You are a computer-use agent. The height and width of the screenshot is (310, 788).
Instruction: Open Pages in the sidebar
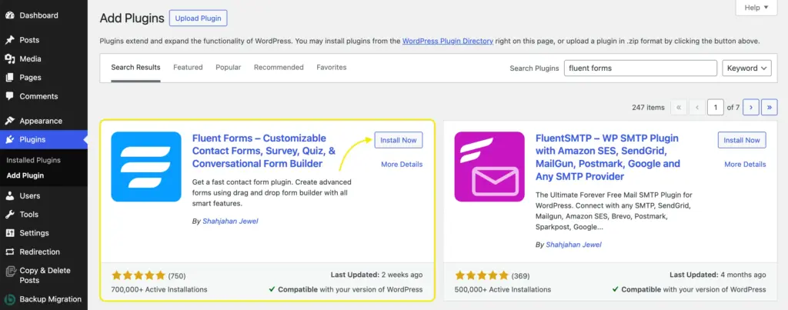(44, 78)
